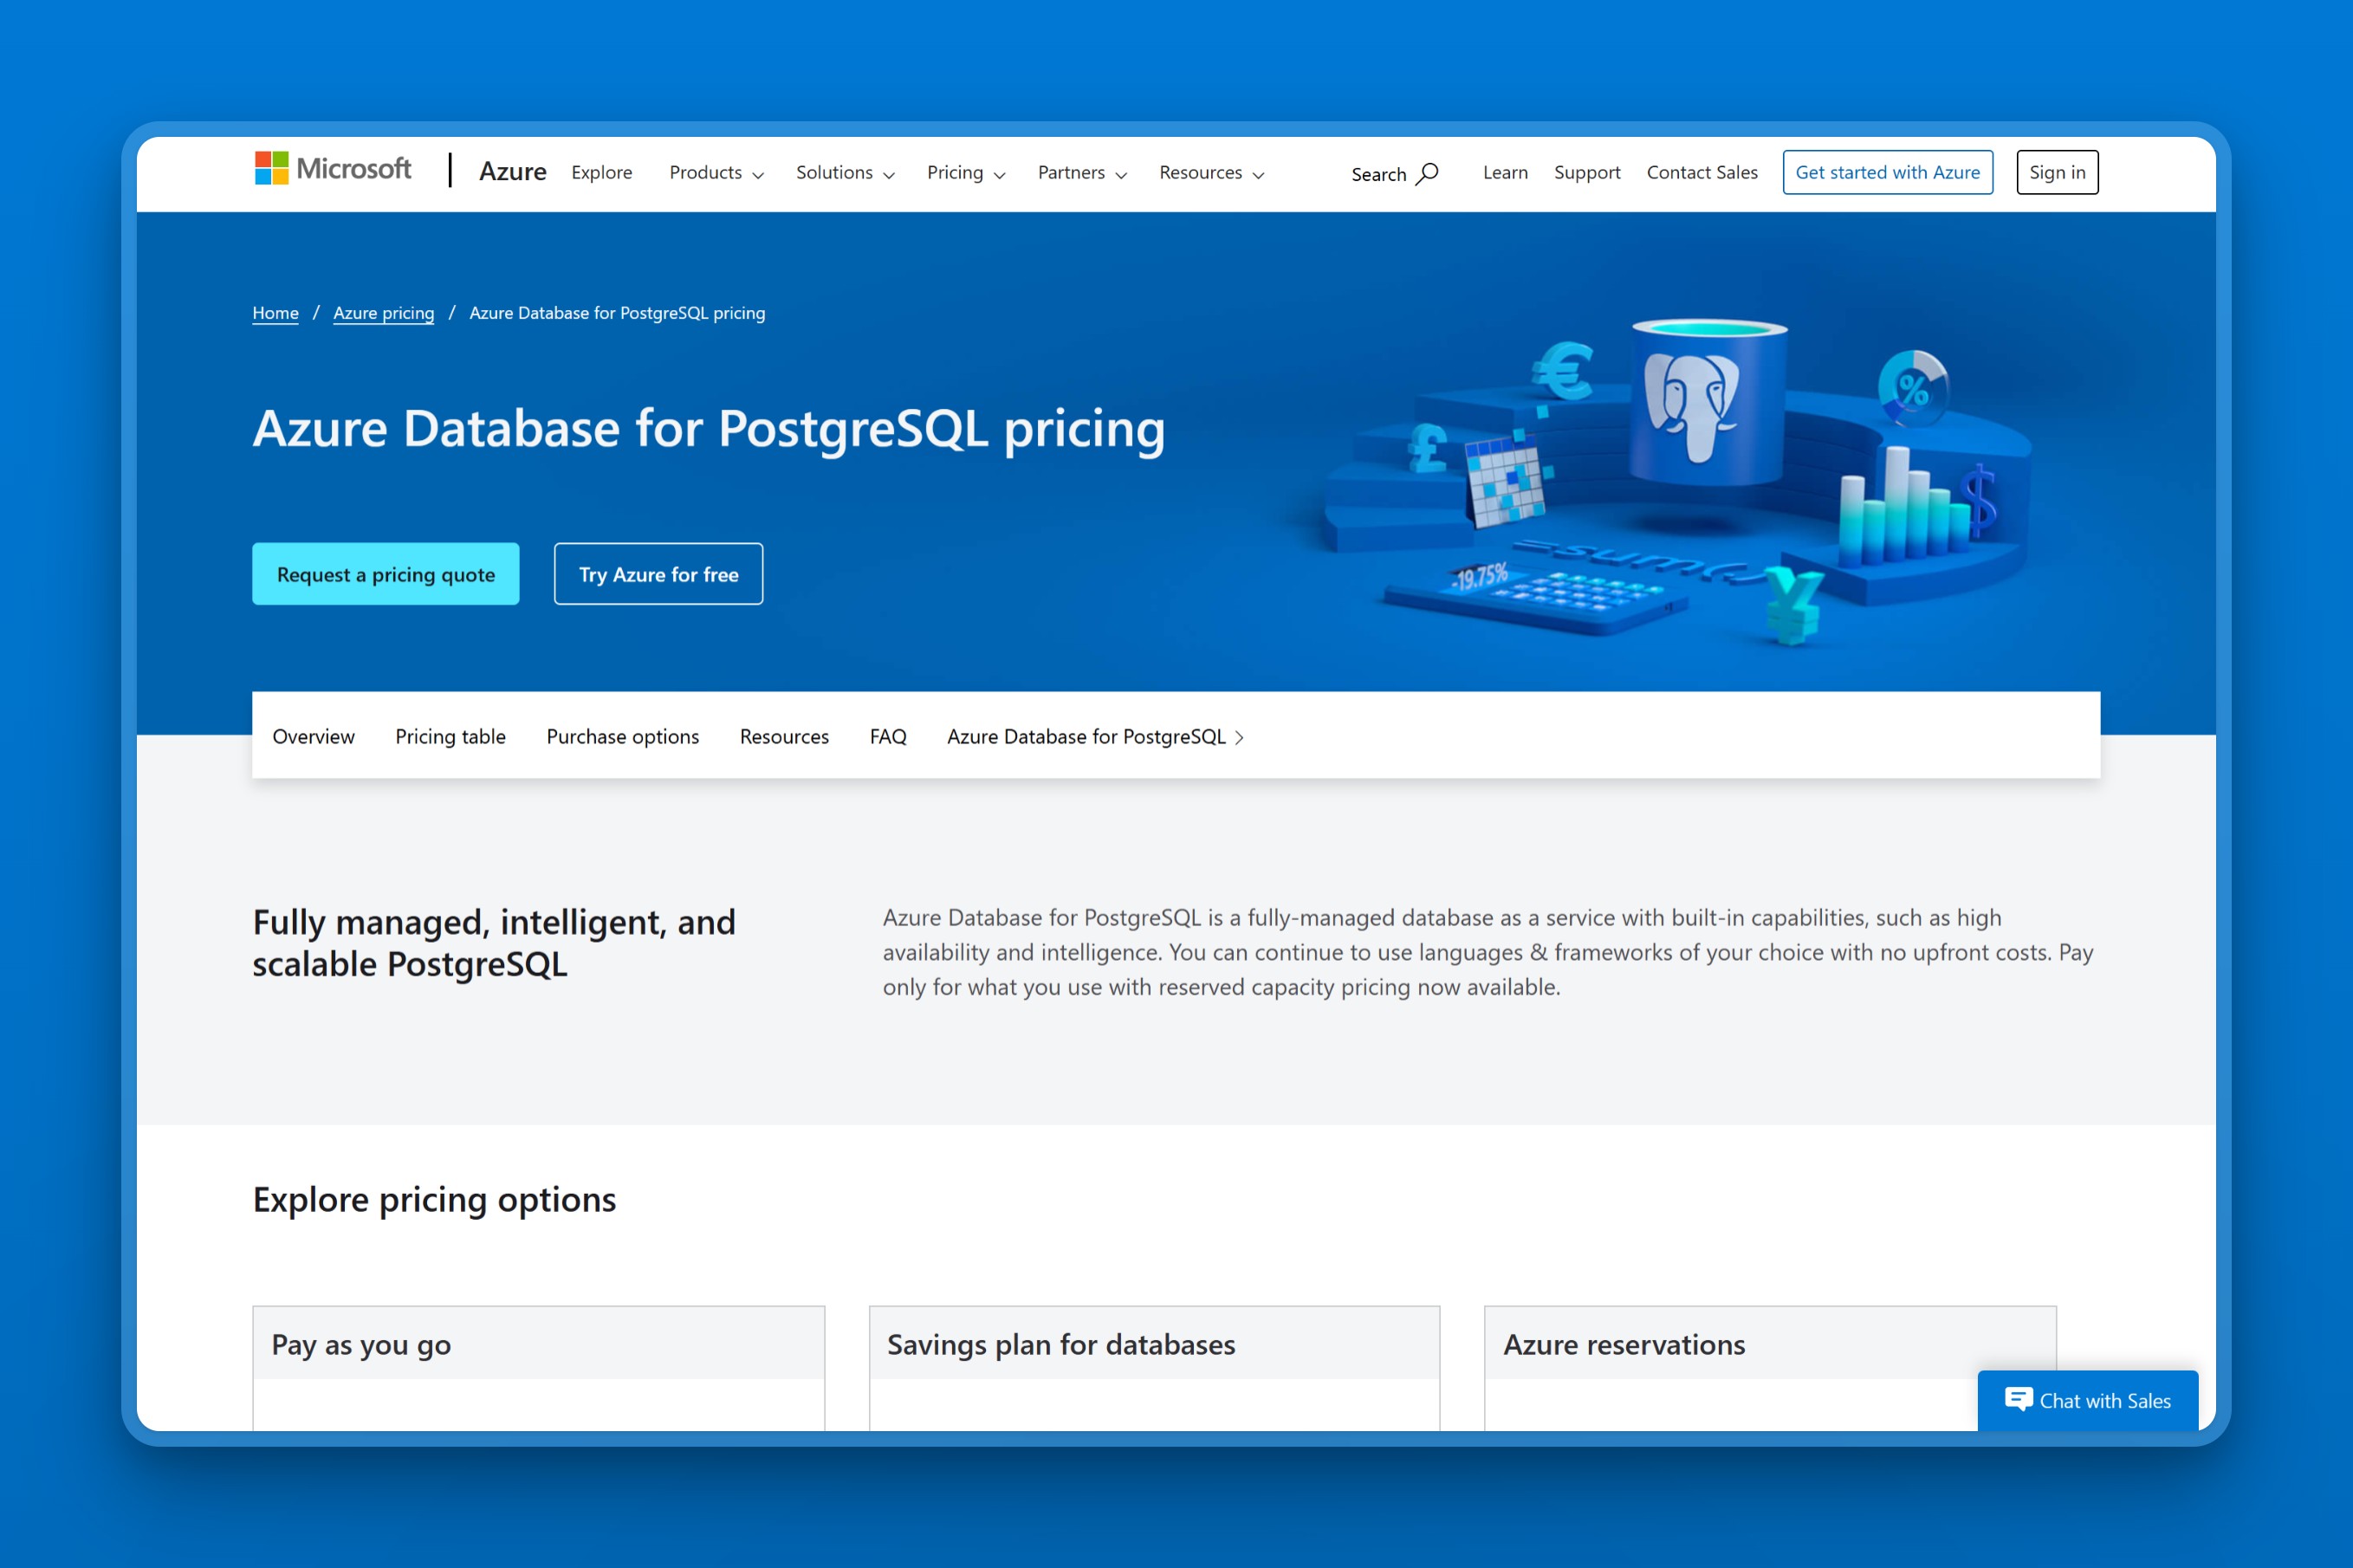Click the Microsoft logo
This screenshot has height=1568, width=2353.
(332, 169)
